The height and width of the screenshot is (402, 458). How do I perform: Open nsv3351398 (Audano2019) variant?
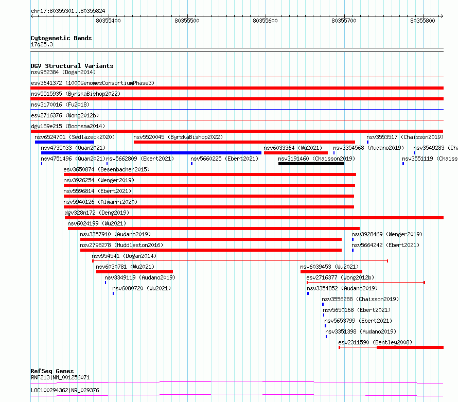pos(361,331)
